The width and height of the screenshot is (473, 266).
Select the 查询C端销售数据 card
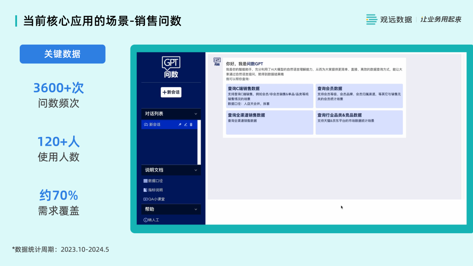269,96
